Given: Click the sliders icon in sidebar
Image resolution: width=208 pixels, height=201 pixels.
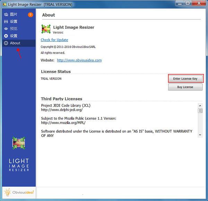Looking at the screenshot, I should tap(6, 21).
